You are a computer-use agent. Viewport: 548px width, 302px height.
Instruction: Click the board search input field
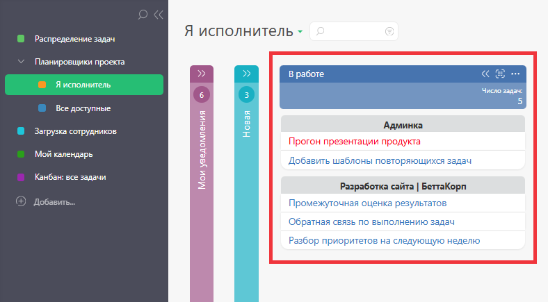coord(354,31)
